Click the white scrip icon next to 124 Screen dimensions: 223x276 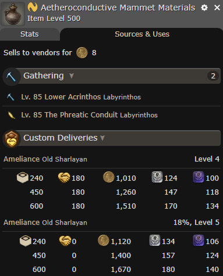157,177
